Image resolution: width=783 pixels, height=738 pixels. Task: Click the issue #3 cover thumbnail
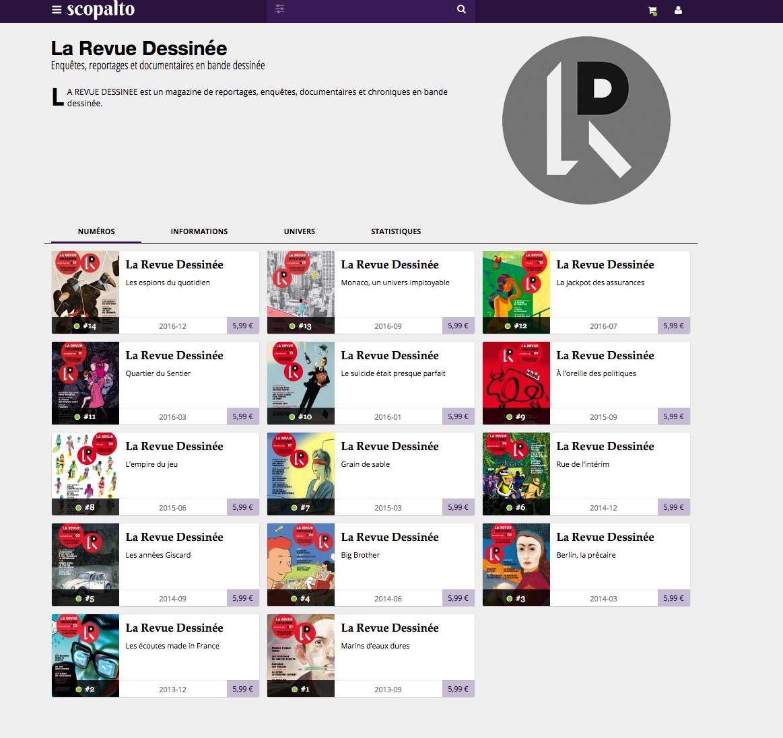[516, 564]
